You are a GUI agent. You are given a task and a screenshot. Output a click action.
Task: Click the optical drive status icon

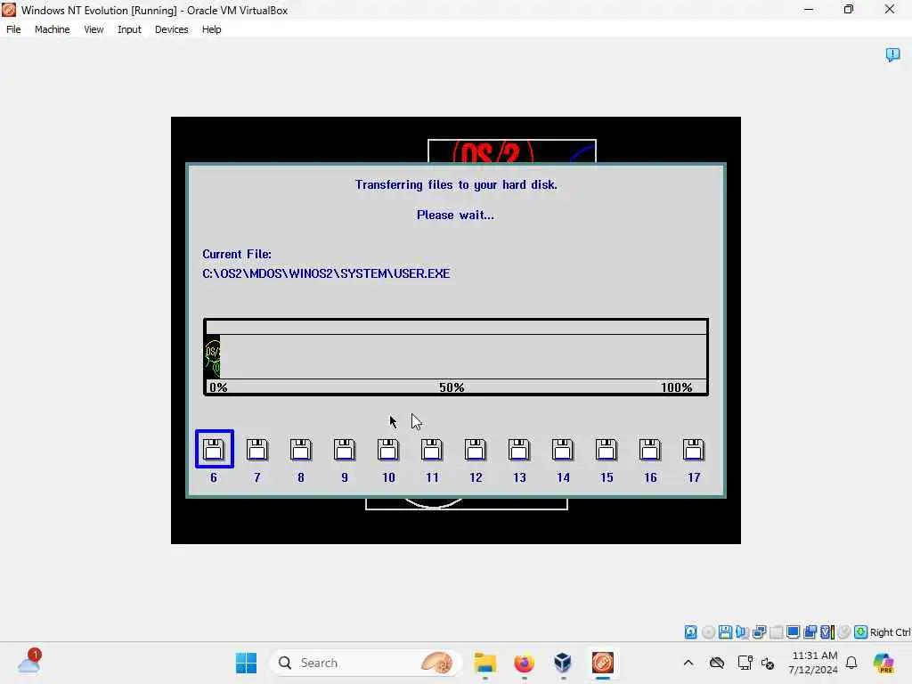(x=708, y=631)
